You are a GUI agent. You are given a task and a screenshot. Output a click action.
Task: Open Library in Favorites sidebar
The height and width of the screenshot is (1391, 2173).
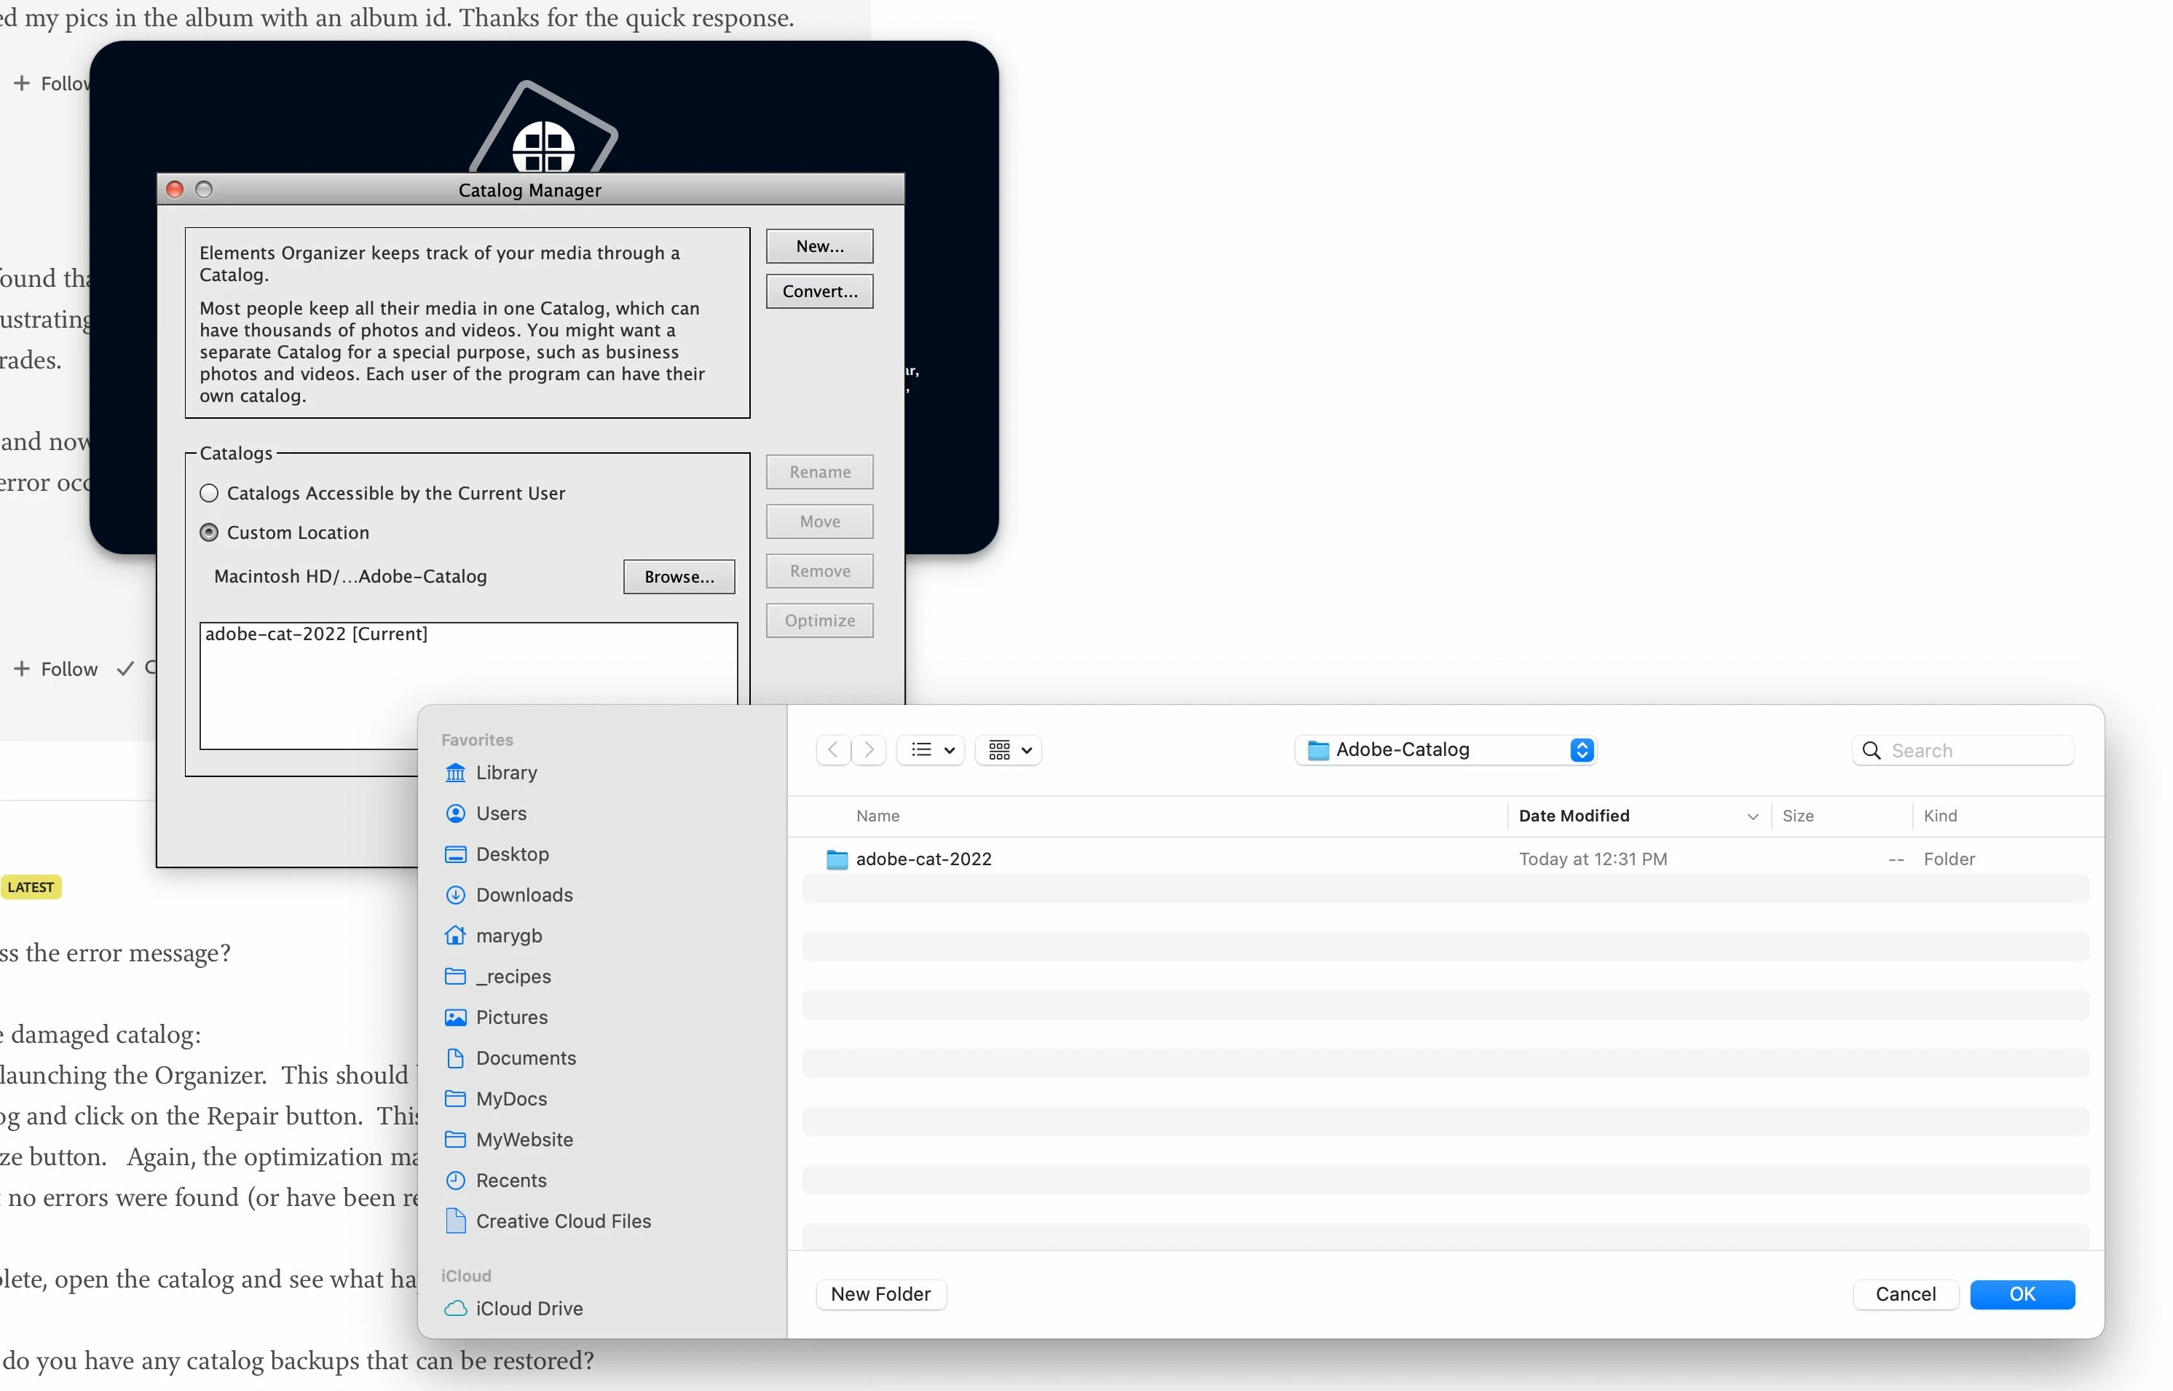pyautogui.click(x=506, y=773)
